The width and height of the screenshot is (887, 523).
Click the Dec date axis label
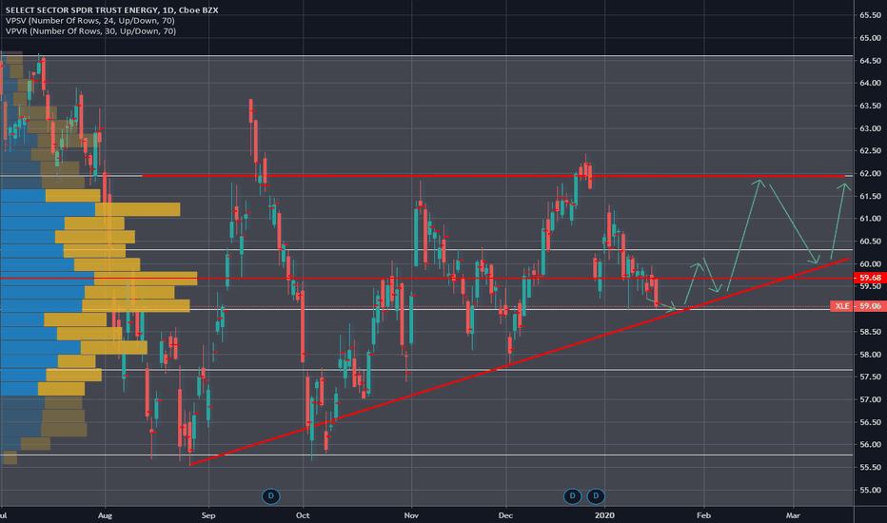pos(505,515)
